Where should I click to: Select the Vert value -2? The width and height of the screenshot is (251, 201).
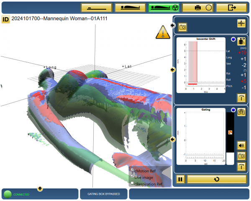coord(244,65)
